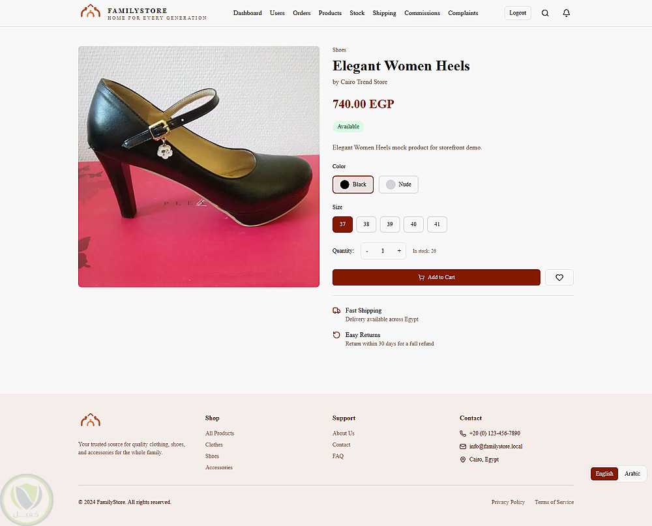Switch language to English
This screenshot has width=652, height=526.
click(x=604, y=474)
